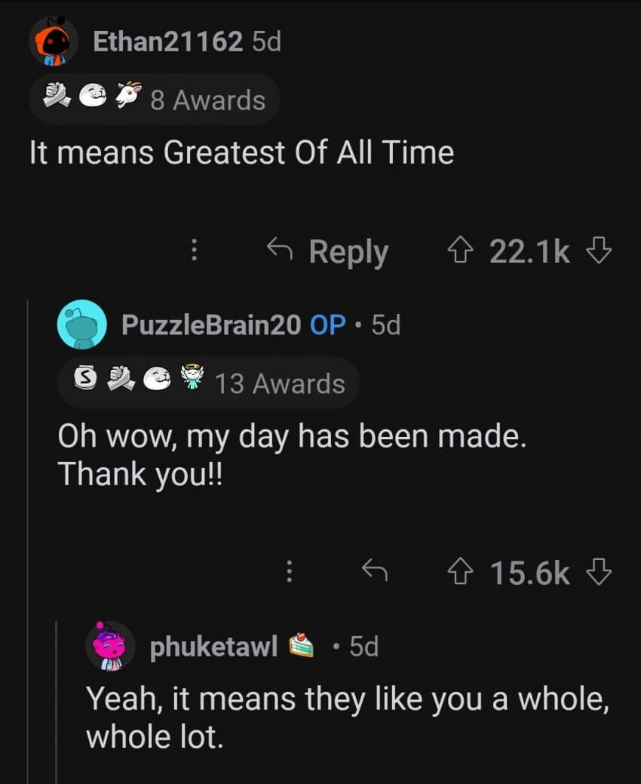Reply to Ethan21162's comment
Viewport: 641px width, 784px height.
[329, 251]
